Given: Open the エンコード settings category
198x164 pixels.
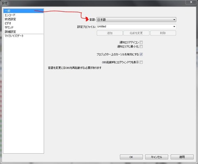Looking at the screenshot, I should click(24, 15).
